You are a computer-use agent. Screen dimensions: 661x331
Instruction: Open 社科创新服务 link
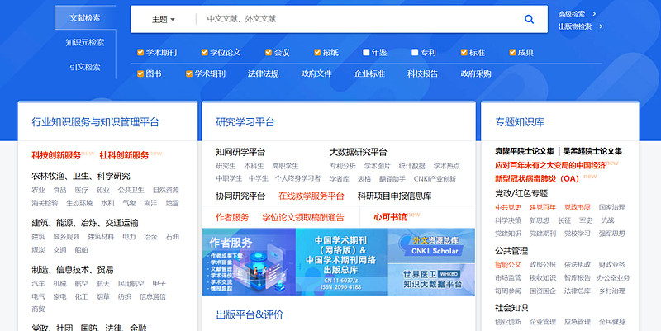coord(124,155)
